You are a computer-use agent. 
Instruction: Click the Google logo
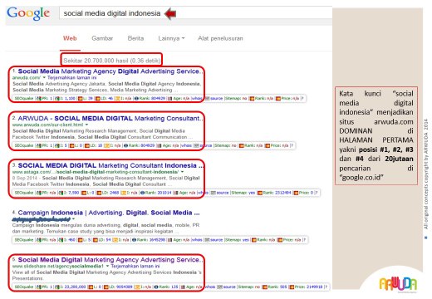28,13
